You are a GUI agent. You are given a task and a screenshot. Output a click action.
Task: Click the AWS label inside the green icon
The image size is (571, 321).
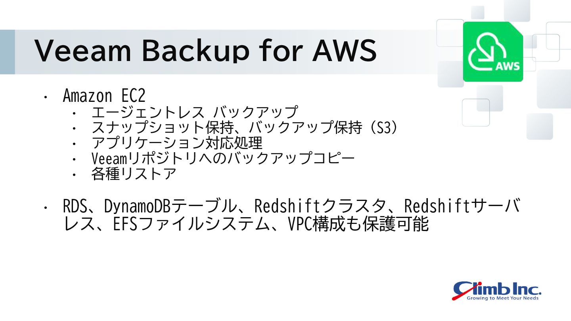[508, 65]
